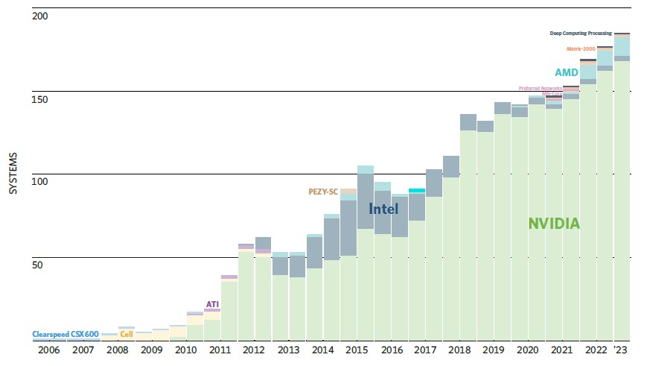The image size is (647, 366).
Task: Click the 2014 x-axis label
Action: click(x=322, y=350)
